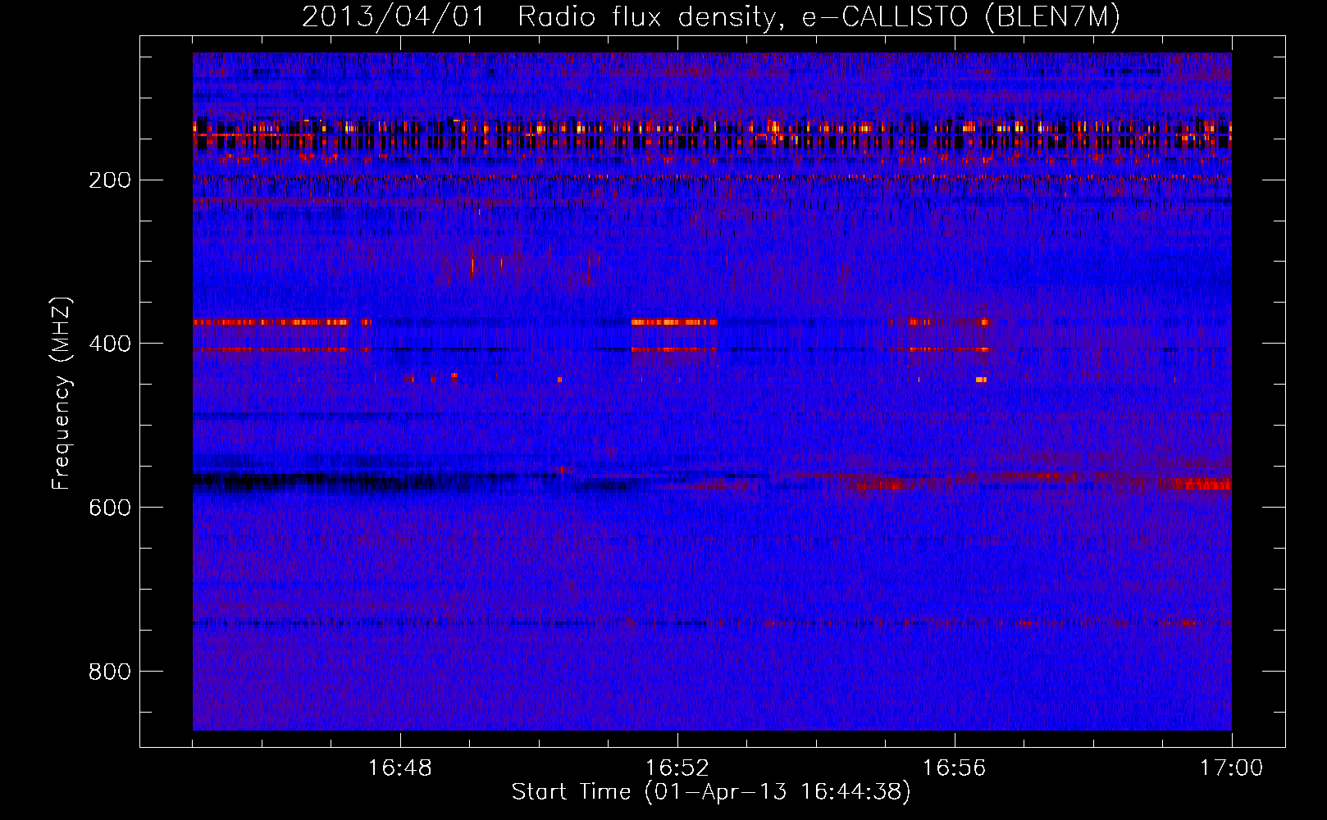Click the 16:56 time tick label
The height and width of the screenshot is (820, 1327).
(x=955, y=768)
